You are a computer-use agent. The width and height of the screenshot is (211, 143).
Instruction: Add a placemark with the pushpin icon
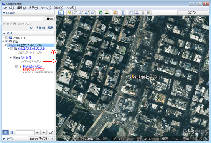pos(69,13)
